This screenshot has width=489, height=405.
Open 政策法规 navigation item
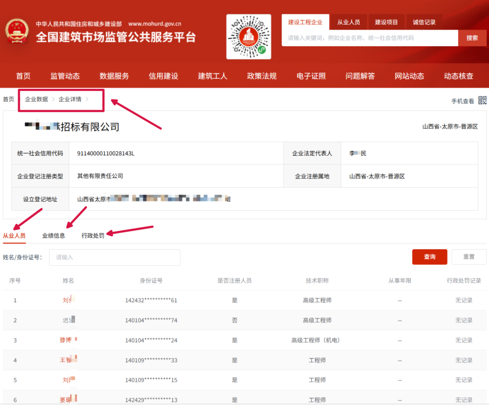coord(262,76)
